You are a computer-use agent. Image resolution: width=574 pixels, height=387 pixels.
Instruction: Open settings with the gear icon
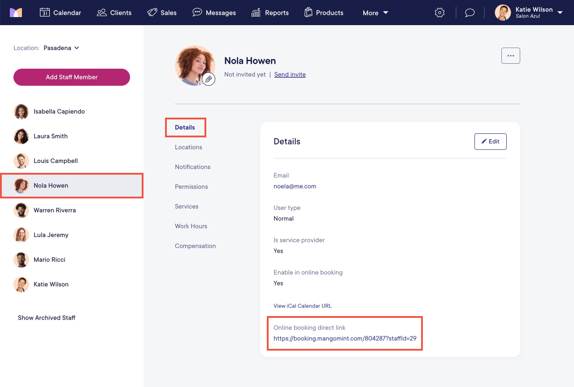pos(439,12)
